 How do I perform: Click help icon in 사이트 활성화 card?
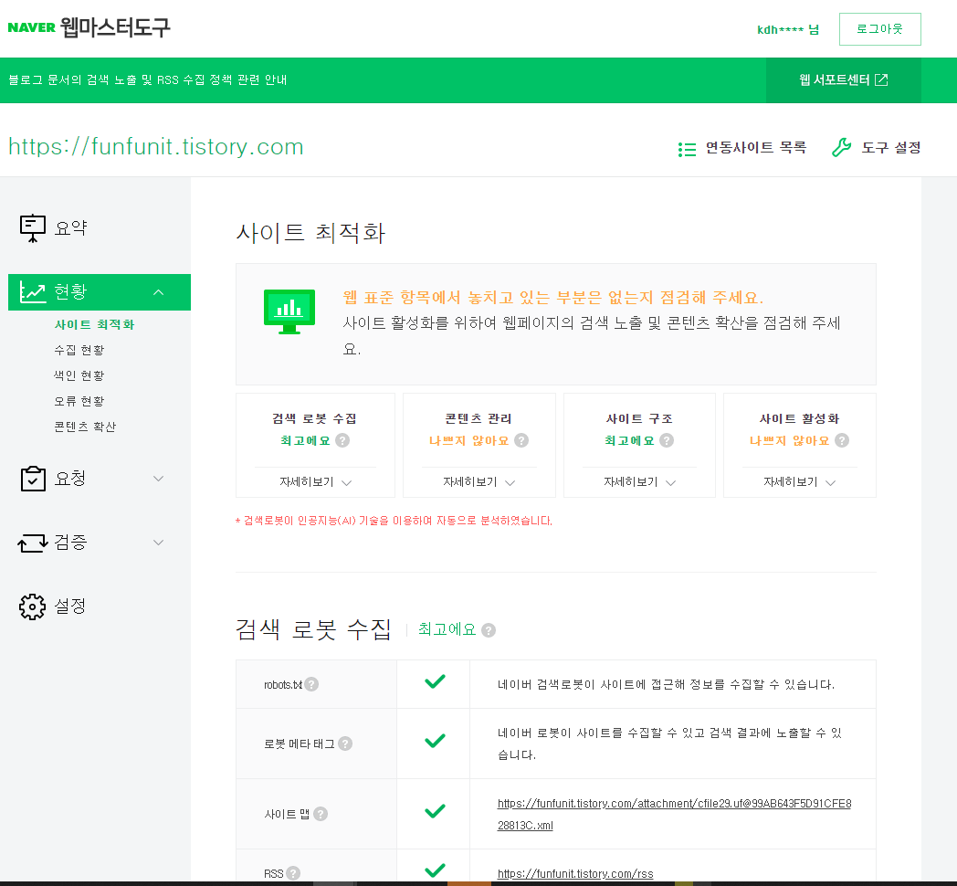click(842, 440)
